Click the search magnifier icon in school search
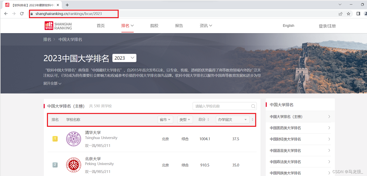This screenshot has height=176, width=367. click(x=253, y=106)
